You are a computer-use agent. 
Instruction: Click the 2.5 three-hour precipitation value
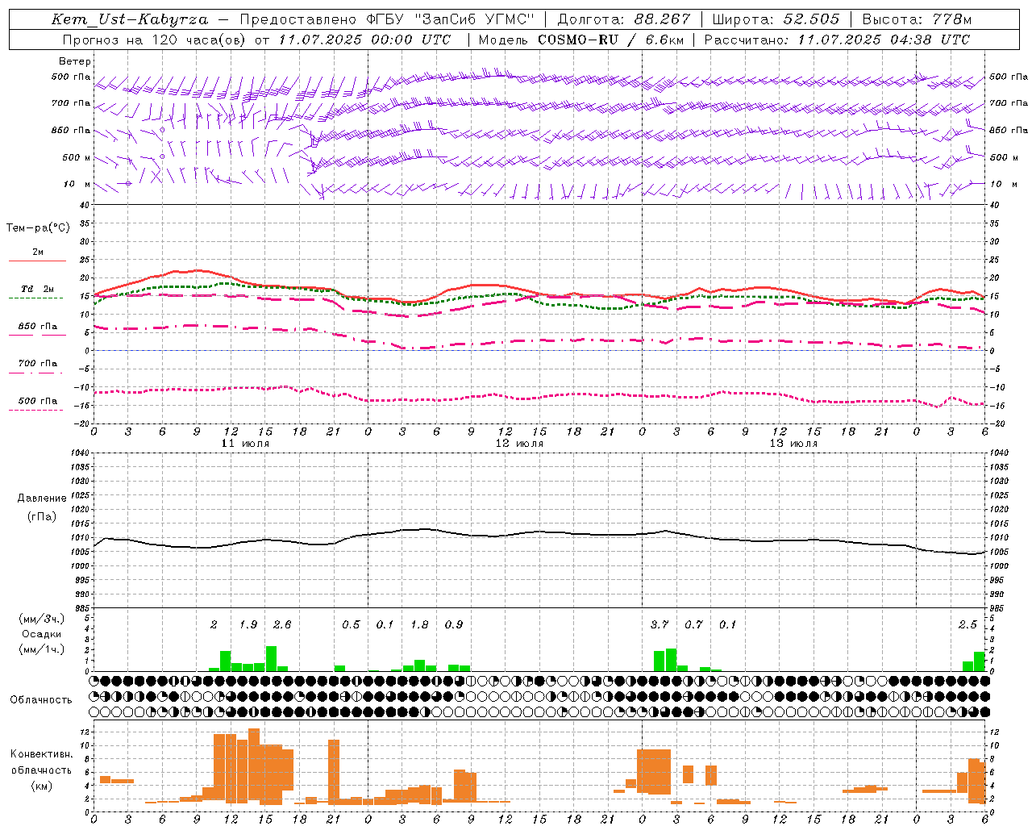click(967, 625)
